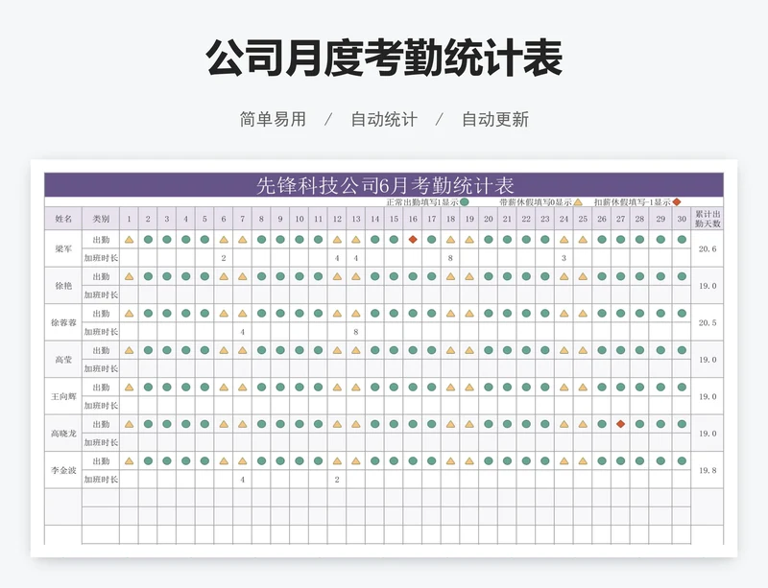Select 梁军's yellow triangle on day 1
This screenshot has height=588, width=768.
point(130,240)
